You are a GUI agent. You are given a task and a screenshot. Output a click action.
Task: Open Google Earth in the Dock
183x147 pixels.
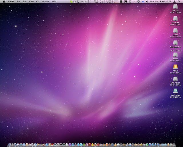click(x=150, y=144)
